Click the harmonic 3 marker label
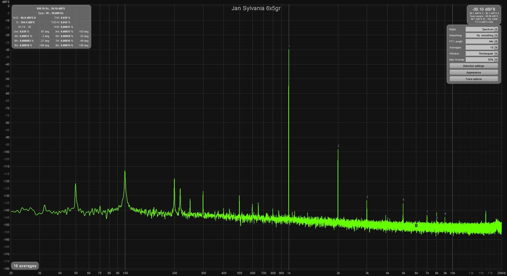The image size is (507, 276). (x=367, y=197)
